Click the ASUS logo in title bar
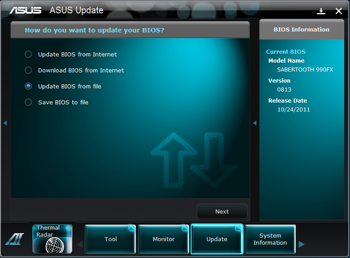This screenshot has width=350, height=258. (x=25, y=10)
